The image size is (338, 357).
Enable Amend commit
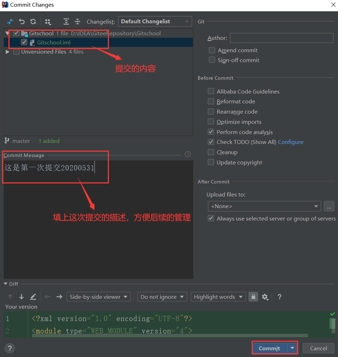(212, 50)
